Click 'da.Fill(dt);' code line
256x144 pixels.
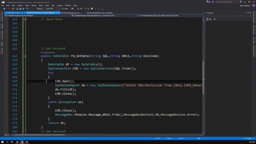[66, 90]
